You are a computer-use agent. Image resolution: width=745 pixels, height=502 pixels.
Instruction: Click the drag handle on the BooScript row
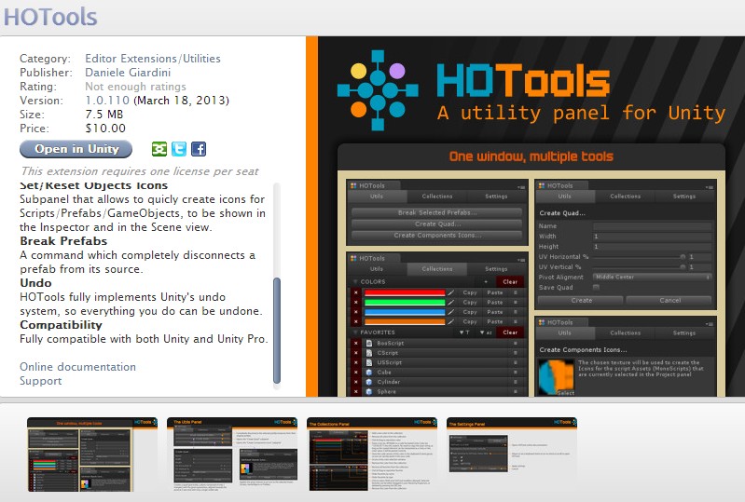click(x=516, y=343)
